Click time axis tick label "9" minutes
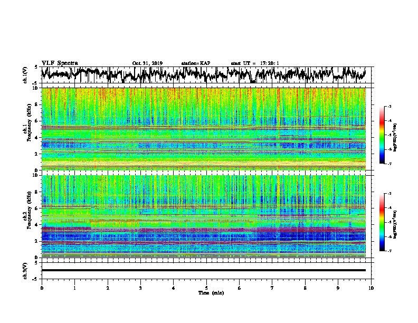 (x=338, y=288)
